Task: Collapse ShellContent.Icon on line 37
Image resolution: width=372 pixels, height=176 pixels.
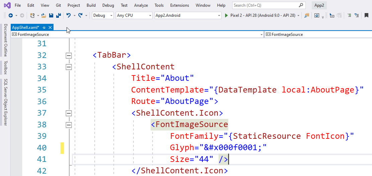Action: tap(69, 113)
